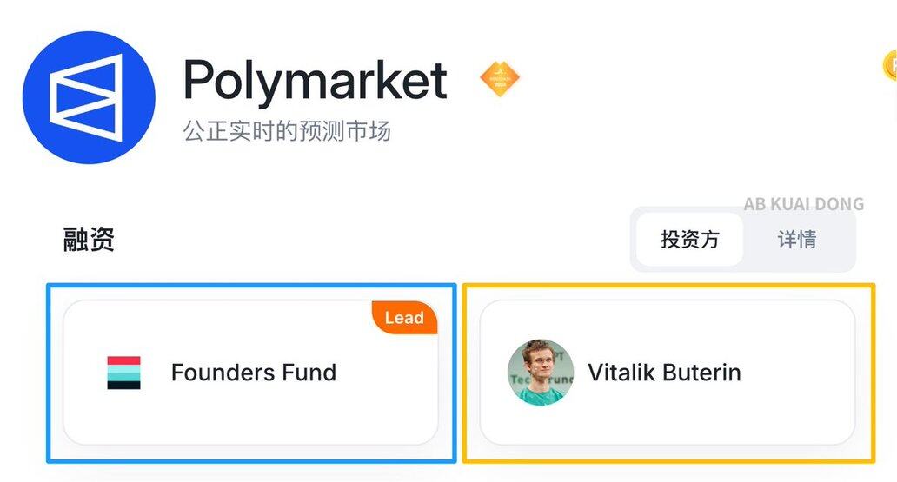
Task: Click the 公正实时的预测市场 tagline
Action: (x=286, y=132)
